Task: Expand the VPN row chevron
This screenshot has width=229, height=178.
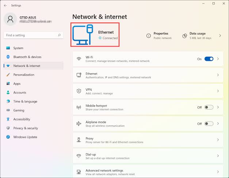Action: [x=218, y=91]
